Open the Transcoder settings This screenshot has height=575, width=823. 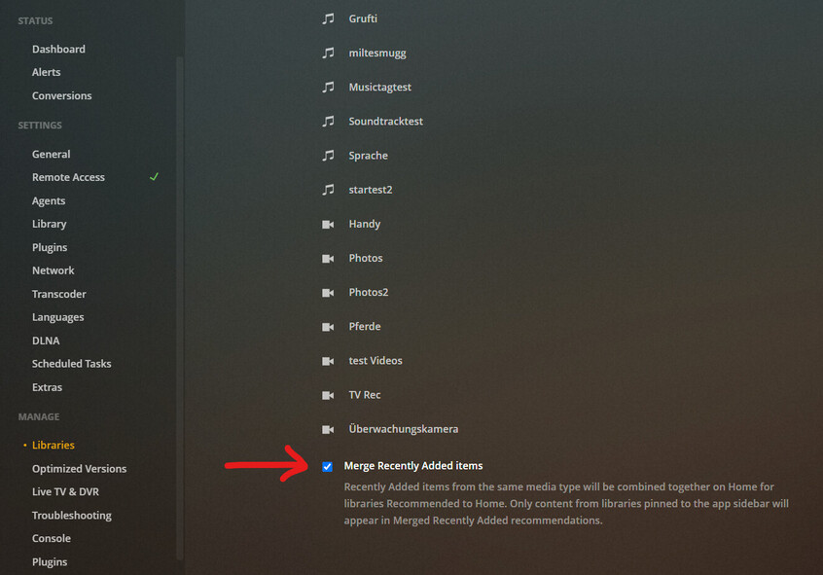58,294
